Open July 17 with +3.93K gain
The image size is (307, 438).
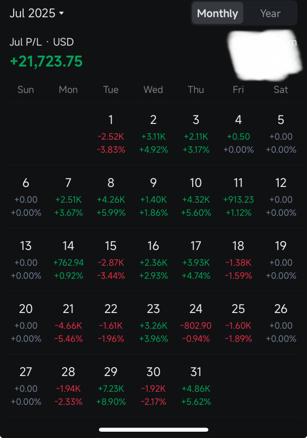click(196, 260)
